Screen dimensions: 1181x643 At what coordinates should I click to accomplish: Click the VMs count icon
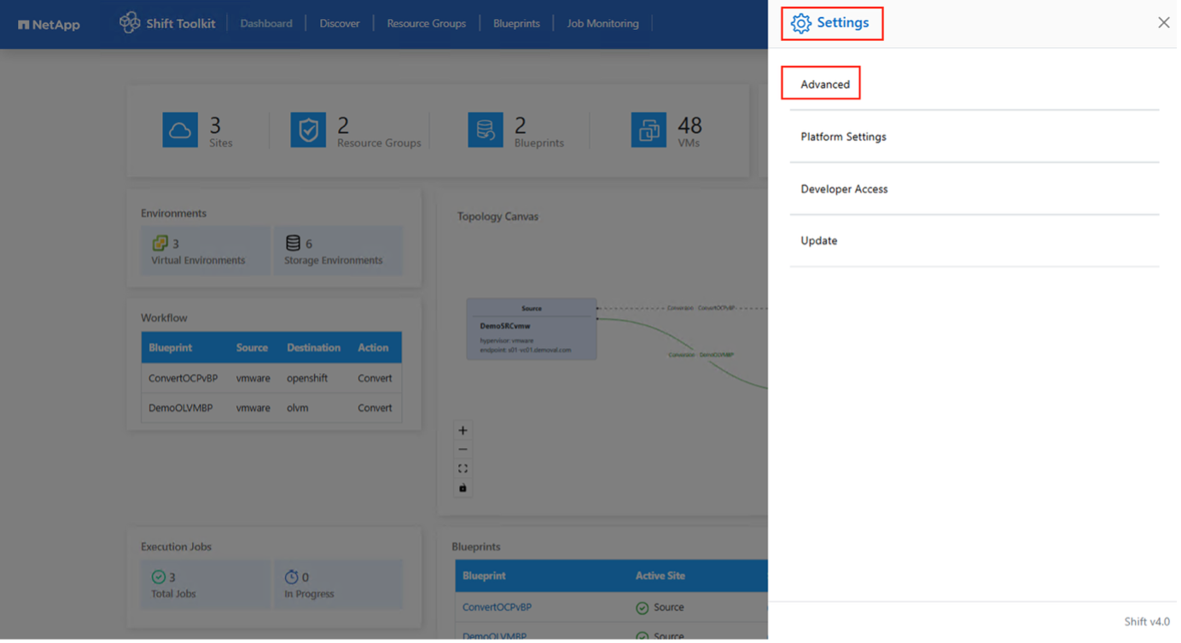point(649,130)
